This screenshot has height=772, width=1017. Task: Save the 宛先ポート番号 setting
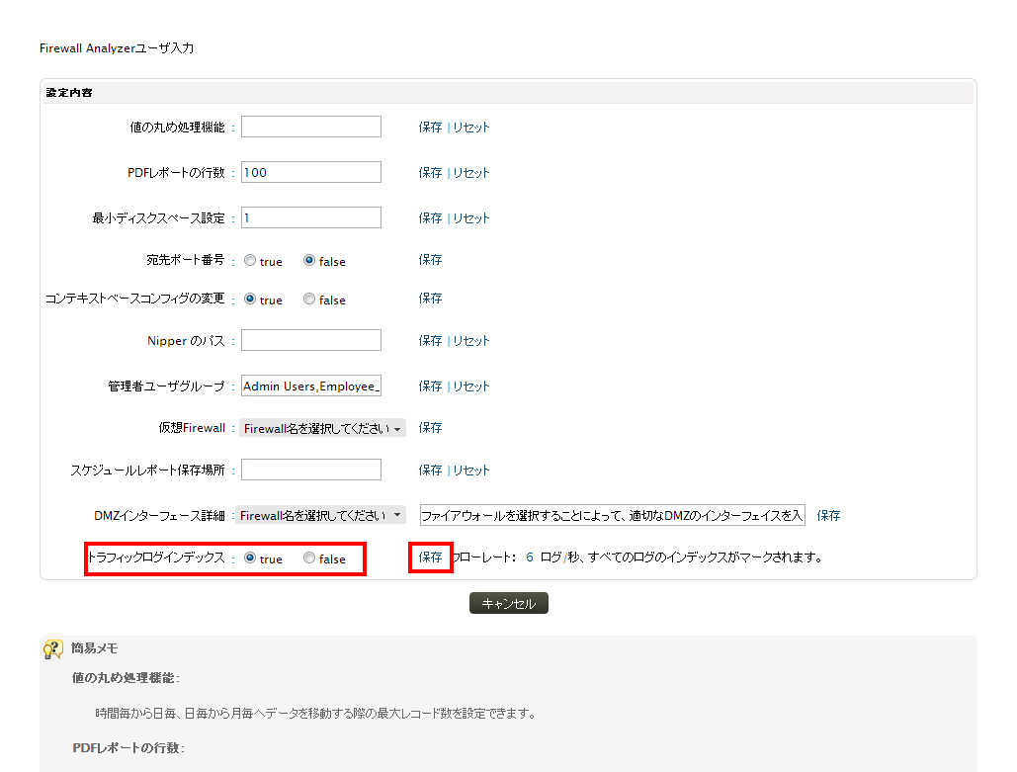430,260
